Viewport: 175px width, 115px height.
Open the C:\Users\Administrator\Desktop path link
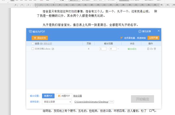(x=91, y=102)
